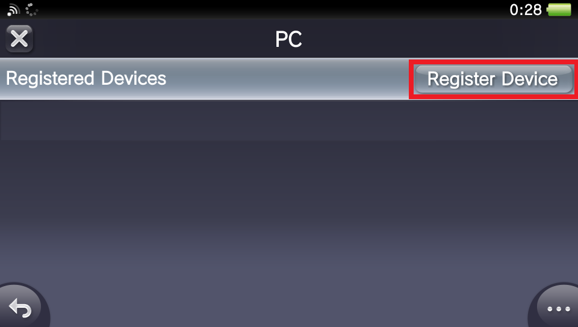
Task: Tap the word Devices in Registered Devices
Action: [134, 78]
